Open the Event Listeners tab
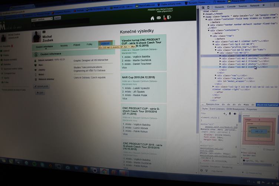The image size is (279, 186). pyautogui.click(x=217, y=109)
